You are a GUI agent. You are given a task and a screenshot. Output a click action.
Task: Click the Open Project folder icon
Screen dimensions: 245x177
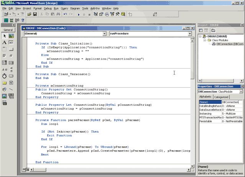(x=29, y=14)
